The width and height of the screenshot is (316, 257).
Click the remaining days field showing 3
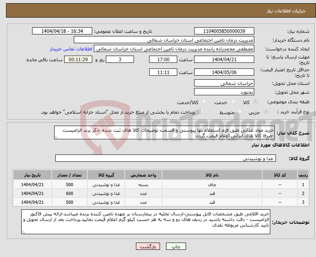[x=120, y=59]
